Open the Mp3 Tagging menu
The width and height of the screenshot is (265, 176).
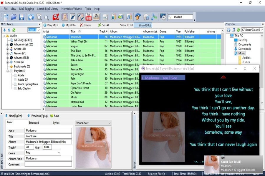(x=26, y=9)
